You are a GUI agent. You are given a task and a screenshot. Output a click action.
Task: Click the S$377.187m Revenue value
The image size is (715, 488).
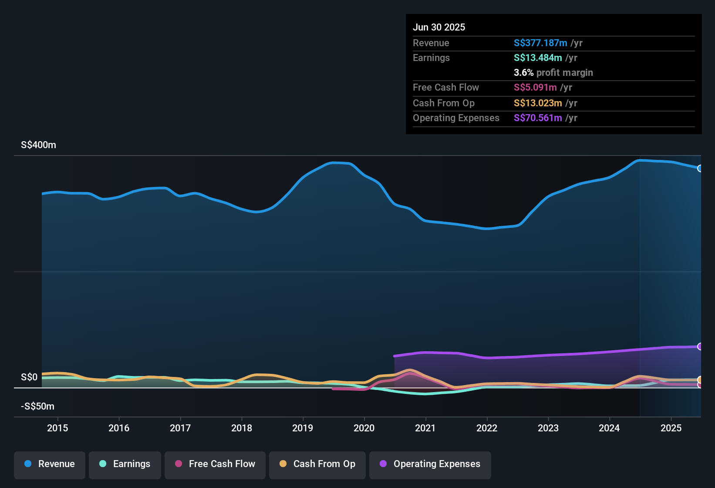[540, 43]
